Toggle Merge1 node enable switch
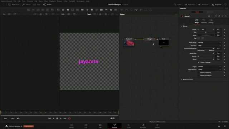The height and width of the screenshot is (129, 229). coord(182,16)
